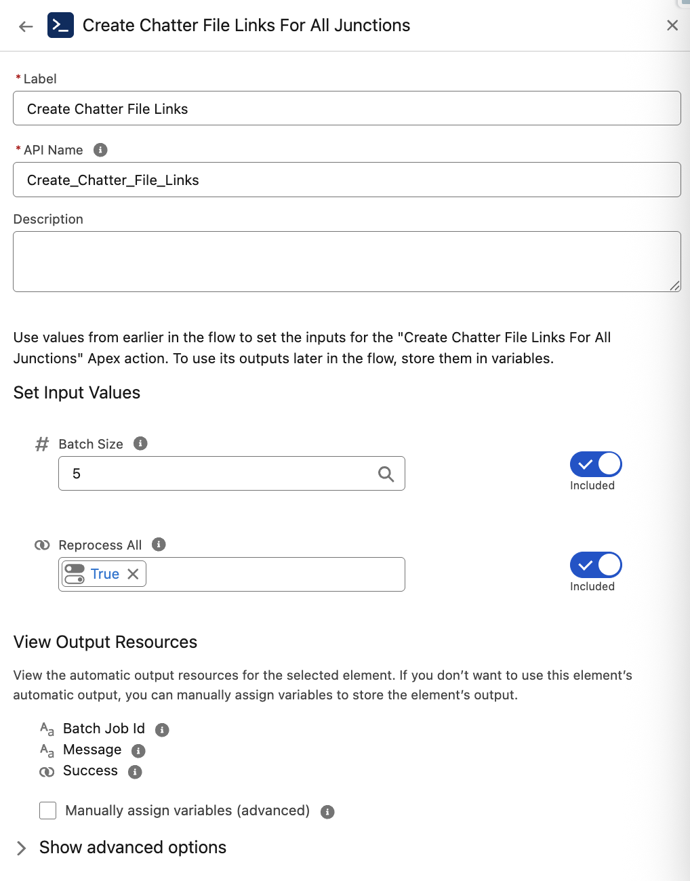Viewport: 690px width, 881px height.
Task: Click the Success output info icon
Action: 135,772
